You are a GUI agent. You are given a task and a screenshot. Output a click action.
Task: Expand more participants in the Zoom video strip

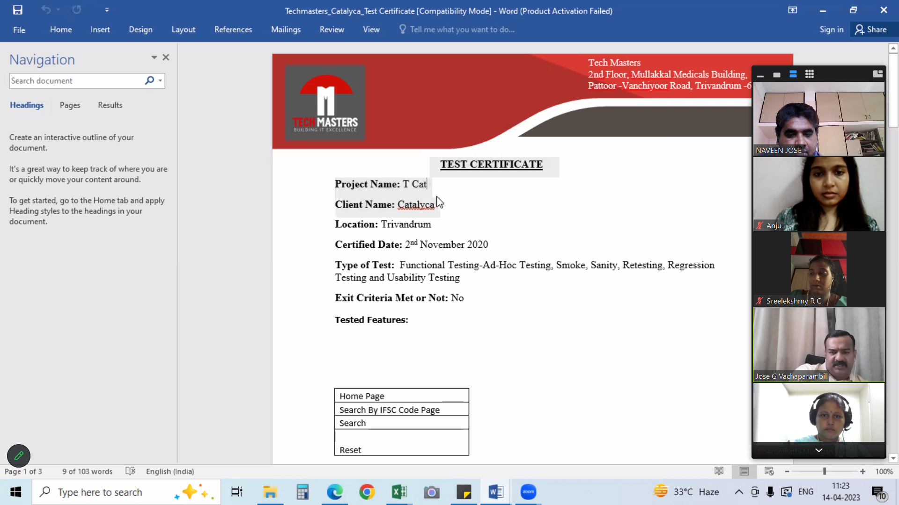(819, 450)
